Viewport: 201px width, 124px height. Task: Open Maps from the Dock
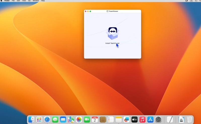point(71,119)
